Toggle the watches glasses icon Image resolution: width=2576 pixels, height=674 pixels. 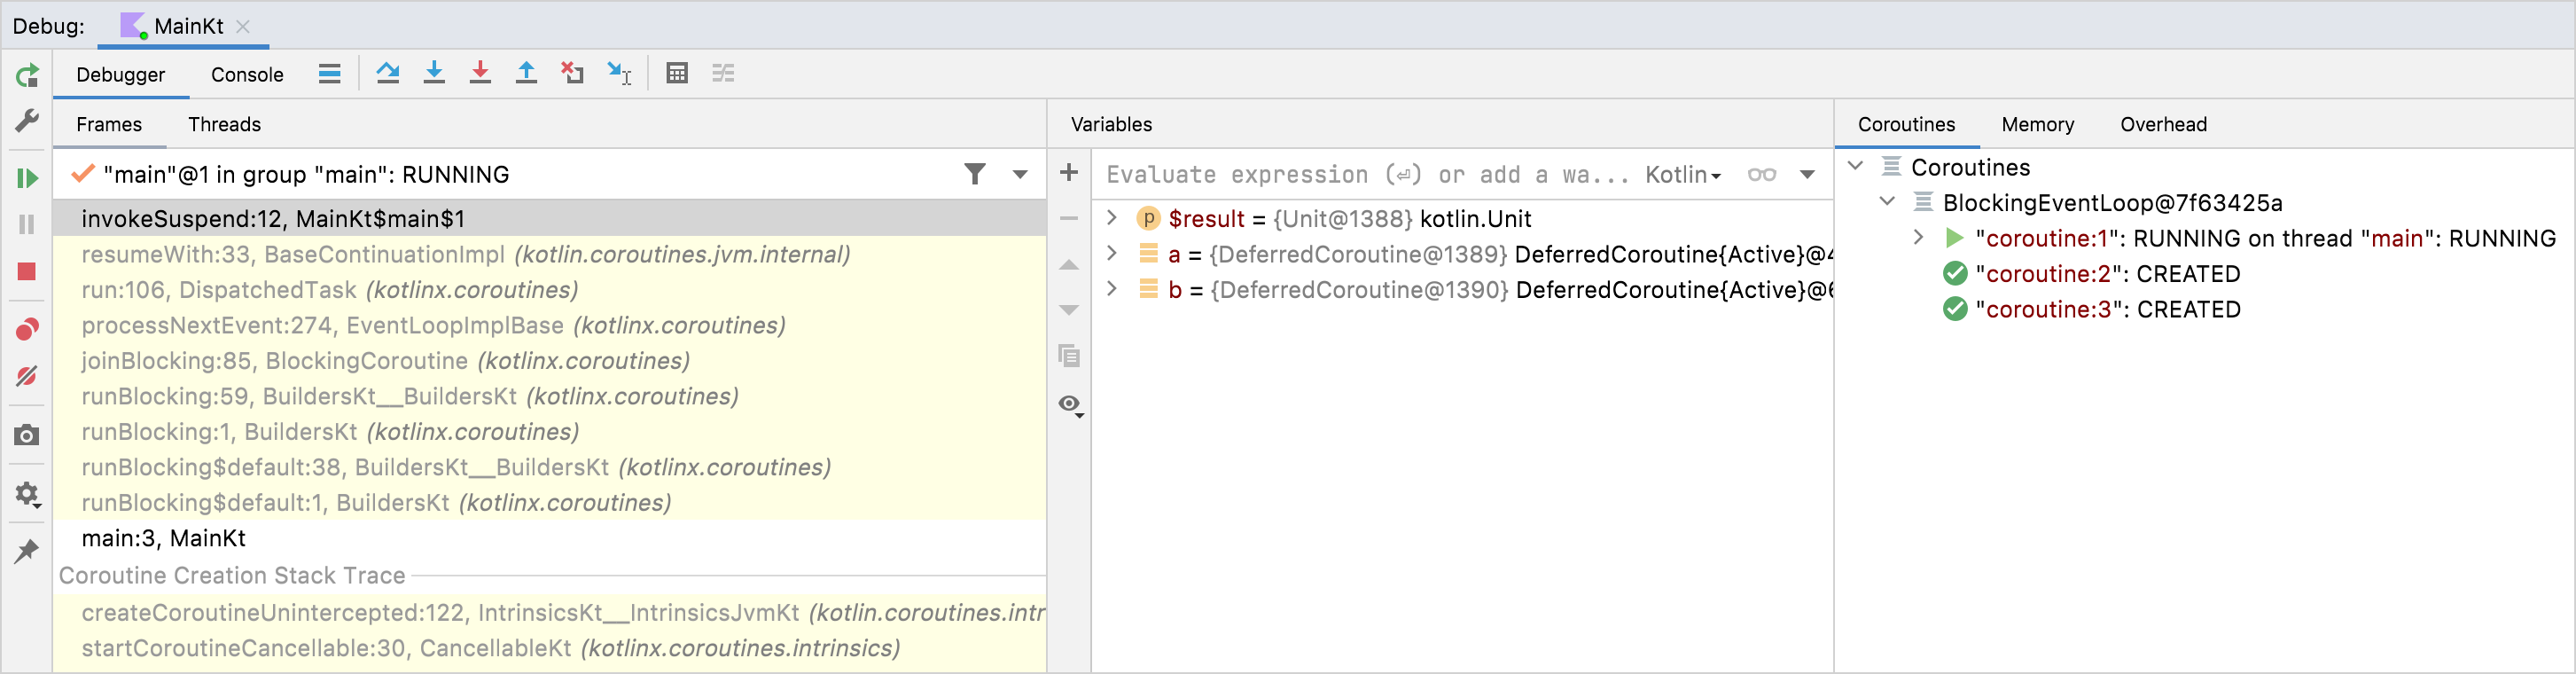coord(1761,175)
